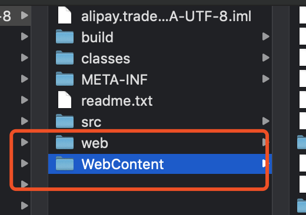The image size is (306, 215).
Task: Select the readme.txt file name
Action: tap(117, 101)
